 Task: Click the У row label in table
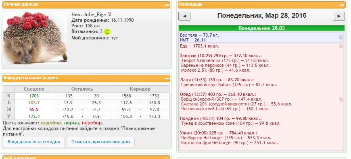pos(9,116)
